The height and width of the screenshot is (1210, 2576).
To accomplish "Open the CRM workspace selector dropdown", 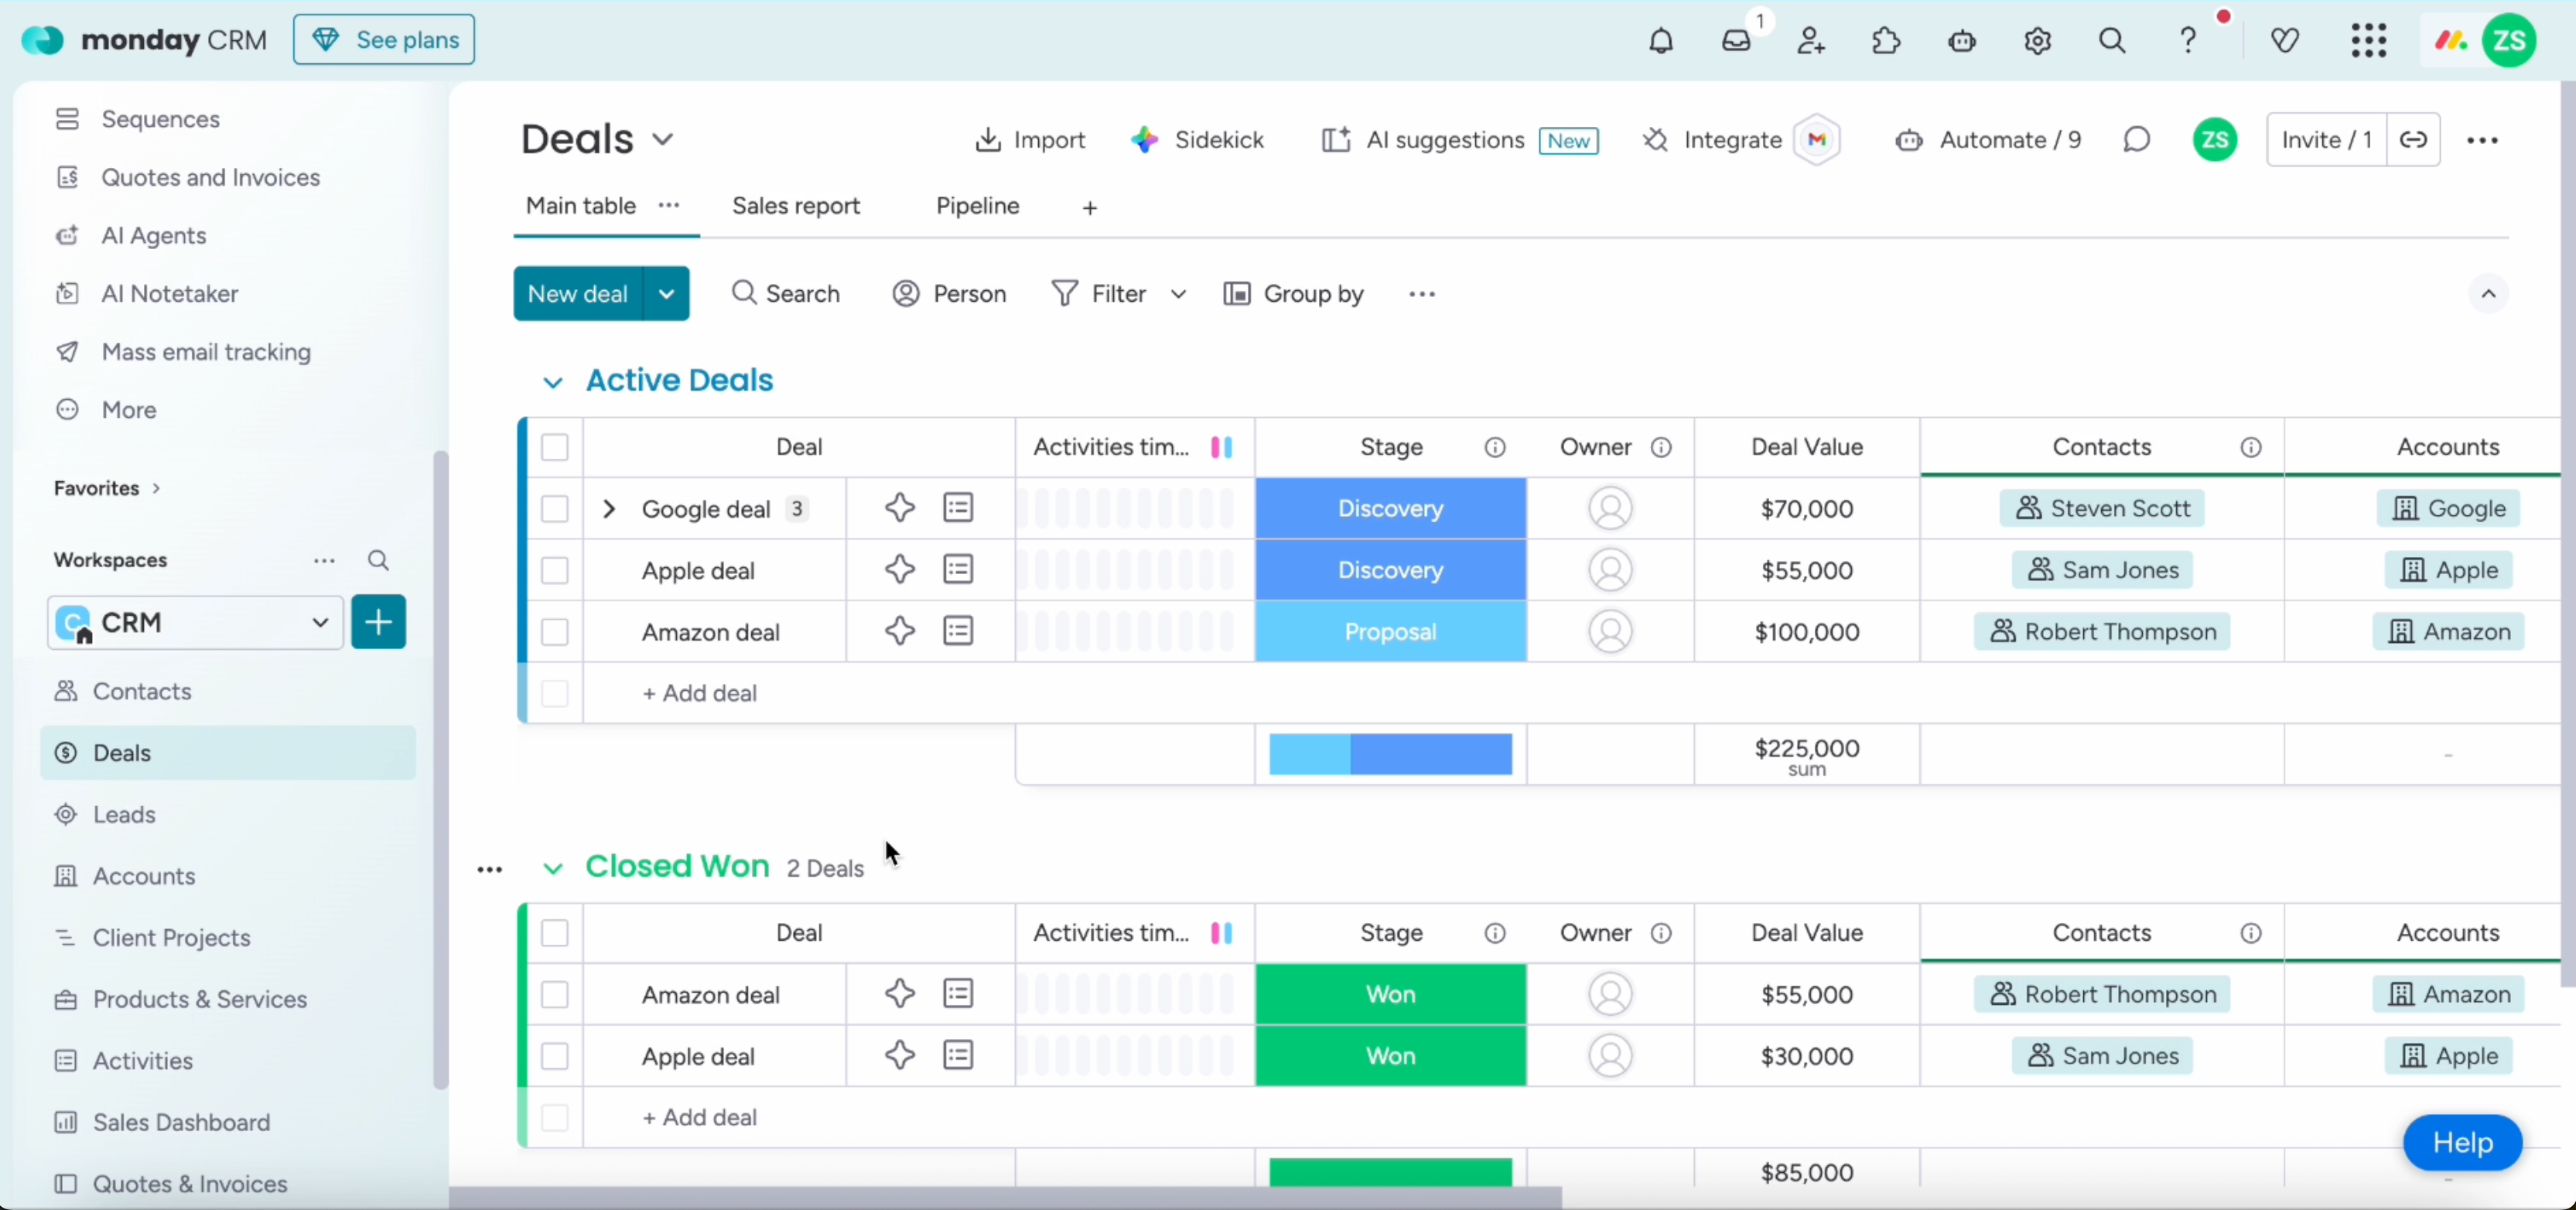I will (x=195, y=622).
